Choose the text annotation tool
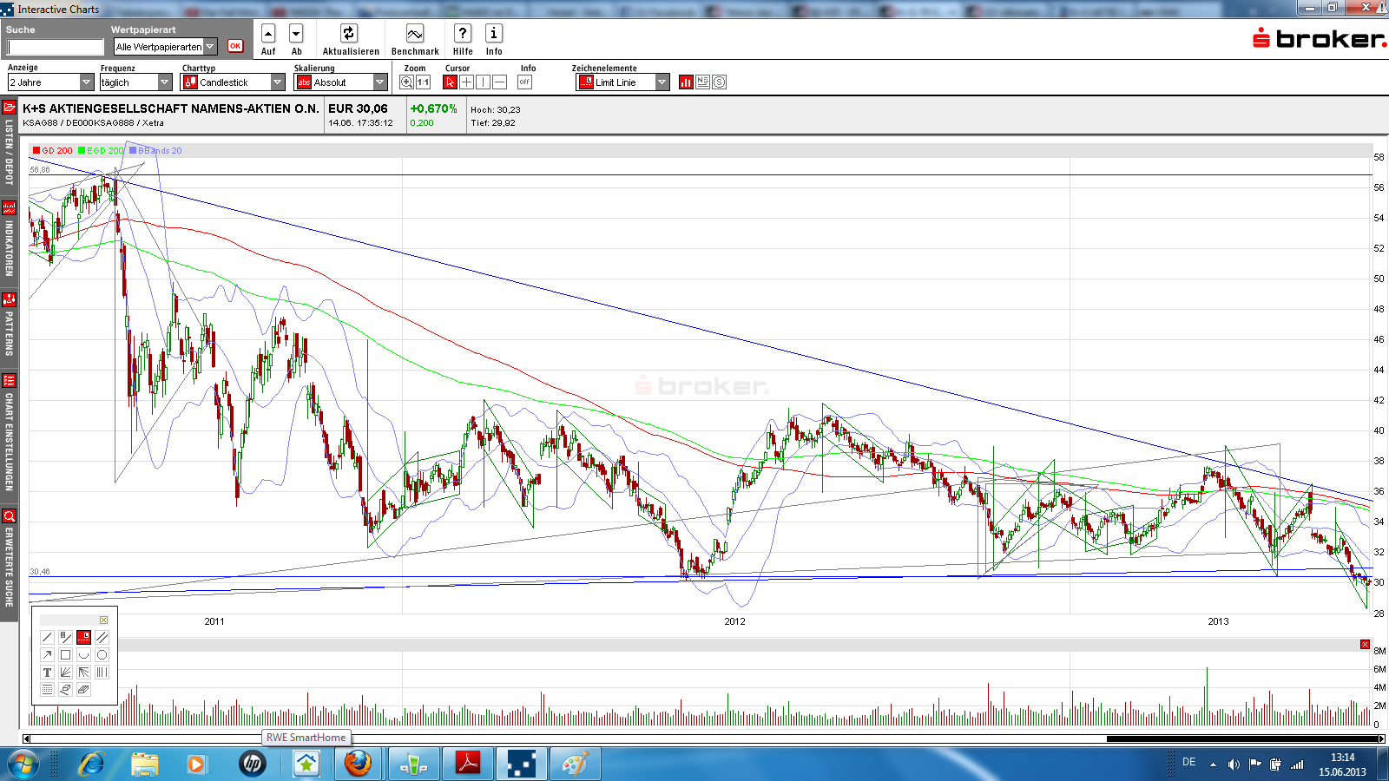This screenshot has width=1389, height=781. coord(48,672)
